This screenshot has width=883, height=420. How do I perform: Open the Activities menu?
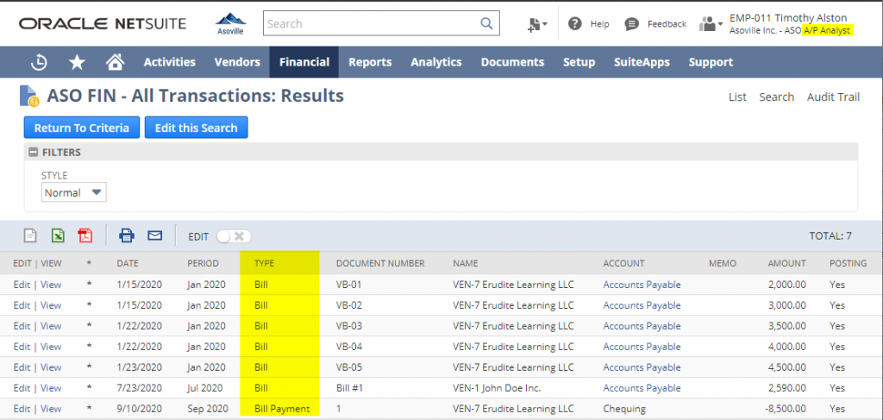coord(170,62)
